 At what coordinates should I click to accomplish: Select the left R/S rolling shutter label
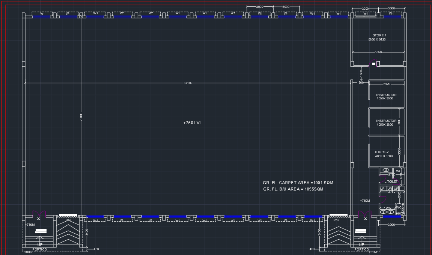[x=68, y=220]
